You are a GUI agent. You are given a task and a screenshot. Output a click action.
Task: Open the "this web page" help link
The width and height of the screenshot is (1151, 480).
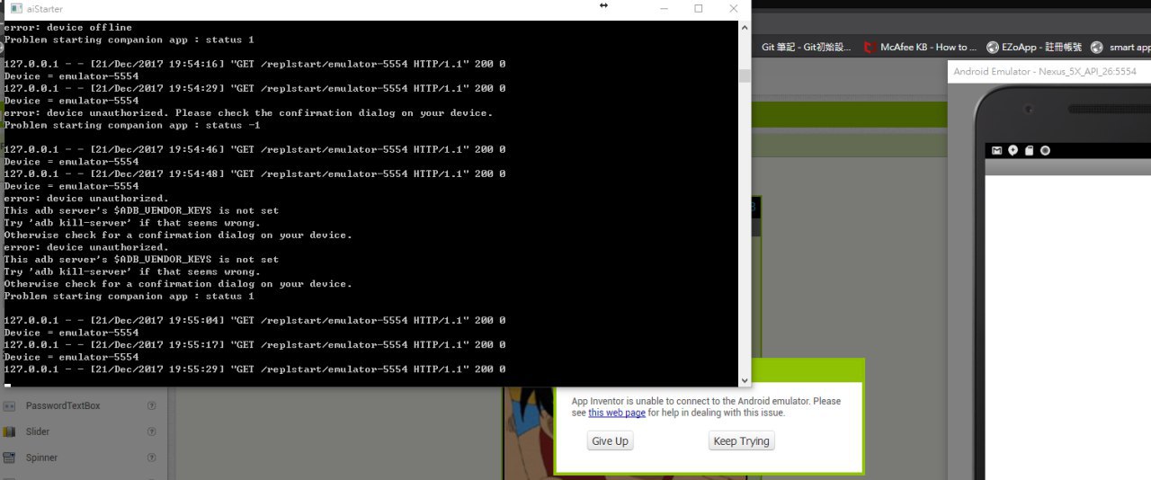click(617, 413)
